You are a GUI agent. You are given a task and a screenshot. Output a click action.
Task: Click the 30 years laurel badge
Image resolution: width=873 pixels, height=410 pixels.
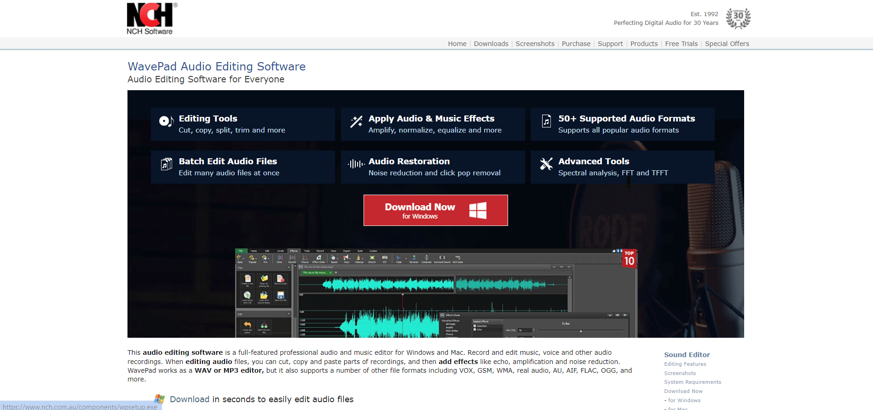738,18
